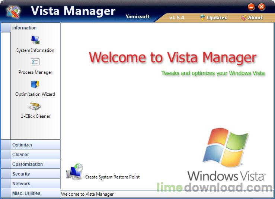Click the Create System Restore Point icon
Viewport: 275px width, 199px height.
(74, 172)
